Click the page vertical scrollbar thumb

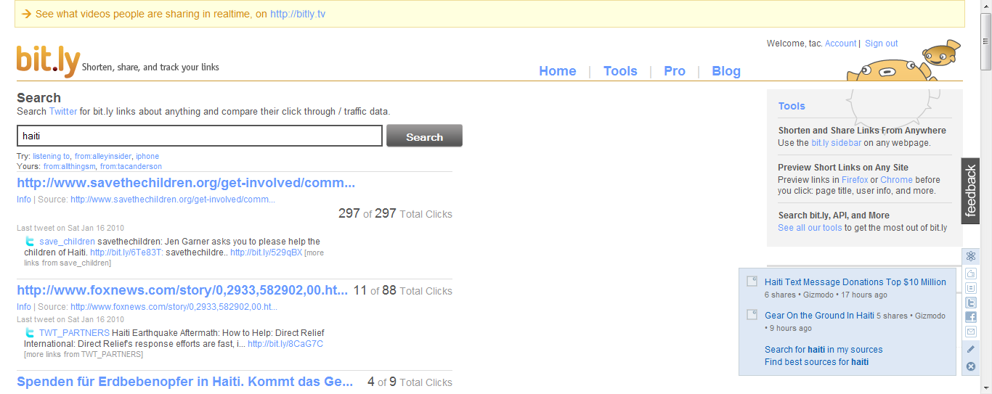[985, 42]
